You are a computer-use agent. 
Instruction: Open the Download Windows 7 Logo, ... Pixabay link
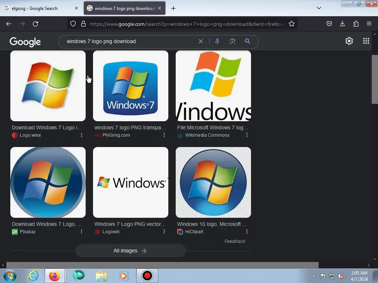(x=47, y=224)
